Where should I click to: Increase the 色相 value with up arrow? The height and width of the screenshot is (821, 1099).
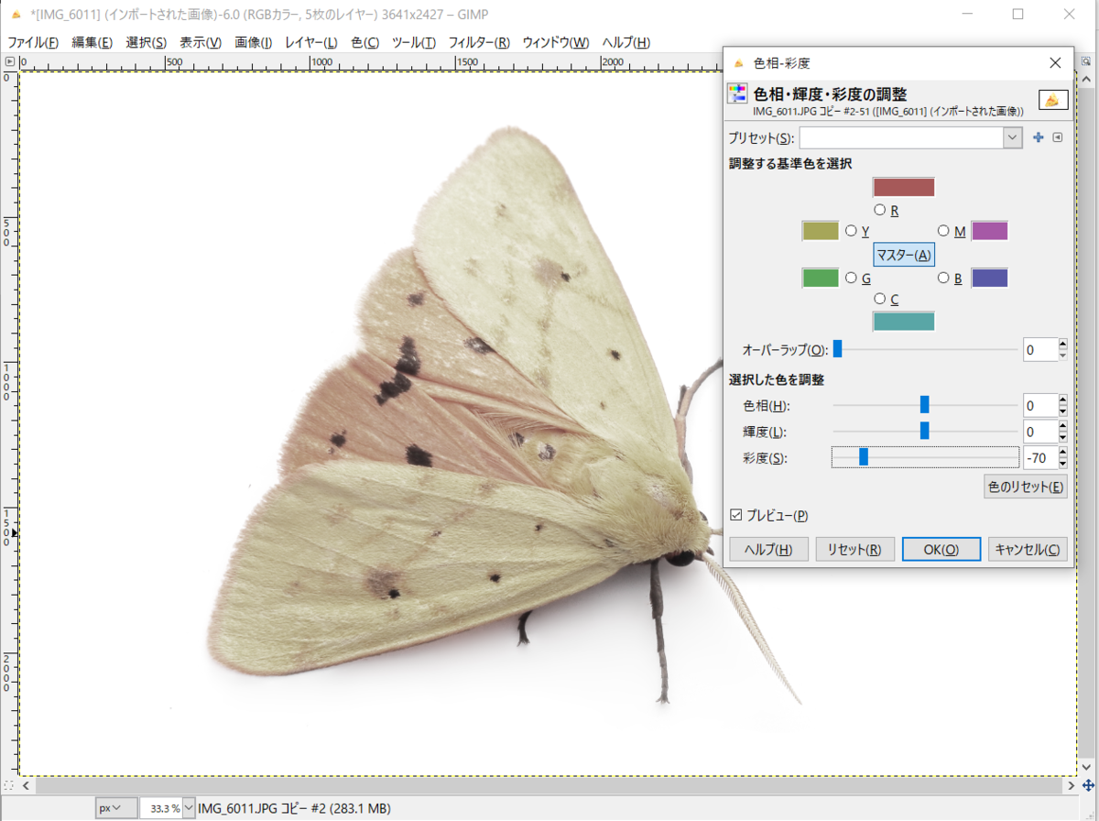[x=1062, y=400]
